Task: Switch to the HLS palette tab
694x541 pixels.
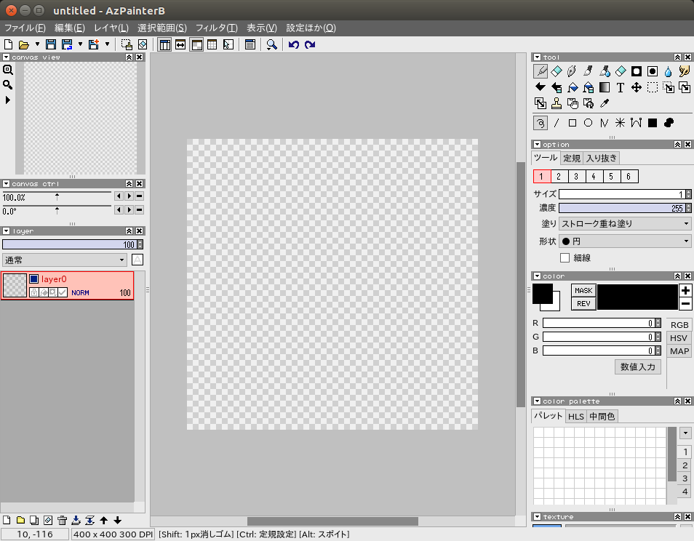Action: tap(576, 416)
